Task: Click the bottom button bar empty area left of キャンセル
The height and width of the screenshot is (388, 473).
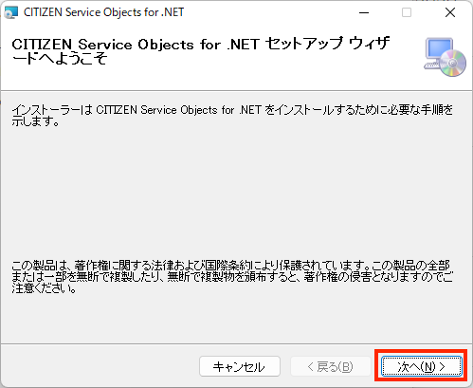Action: click(100, 366)
